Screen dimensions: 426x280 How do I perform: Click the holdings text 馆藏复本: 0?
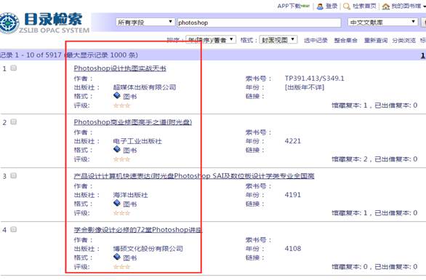[350, 267]
